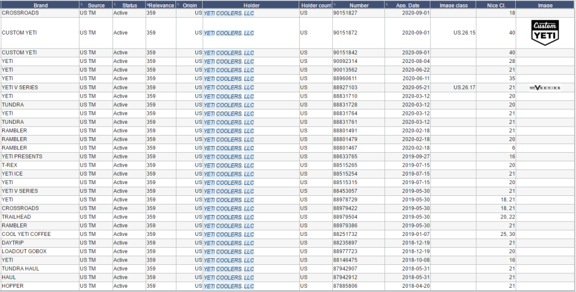Viewport: 576px width, 292px height.
Task: Click Nice class value 28
Action: pos(512,61)
